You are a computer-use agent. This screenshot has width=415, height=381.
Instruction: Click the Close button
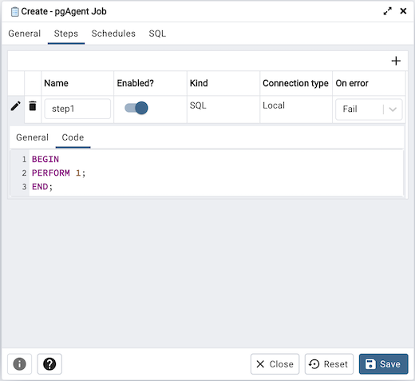275,363
